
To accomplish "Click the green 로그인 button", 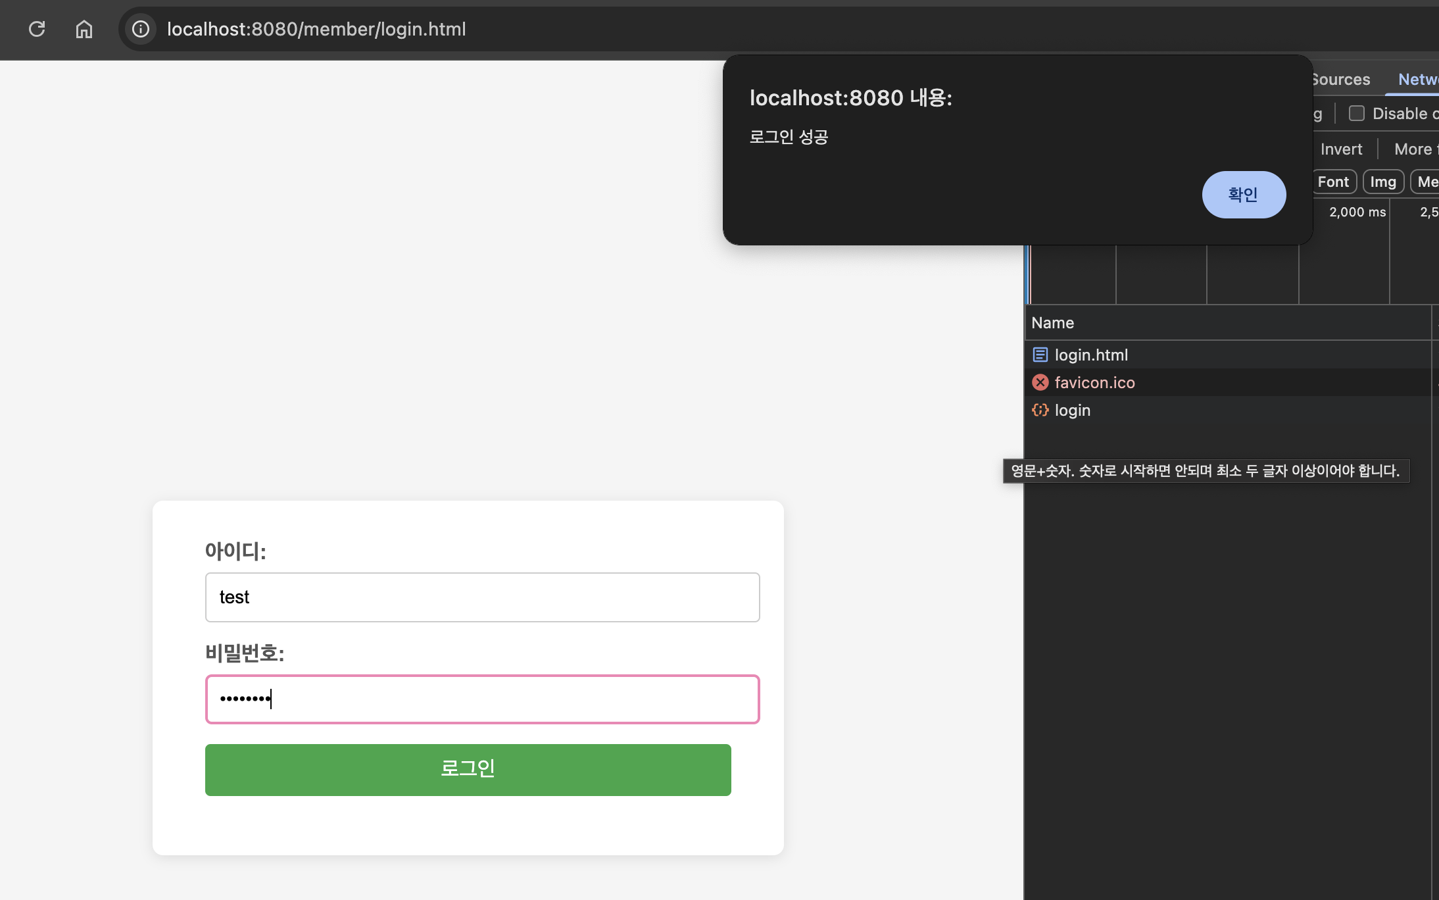I will click(468, 769).
